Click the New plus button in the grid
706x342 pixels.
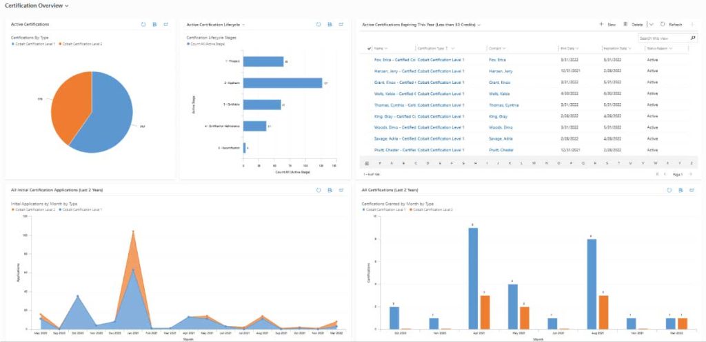(x=607, y=25)
